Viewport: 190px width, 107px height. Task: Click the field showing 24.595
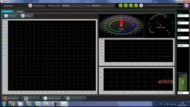[183, 45]
